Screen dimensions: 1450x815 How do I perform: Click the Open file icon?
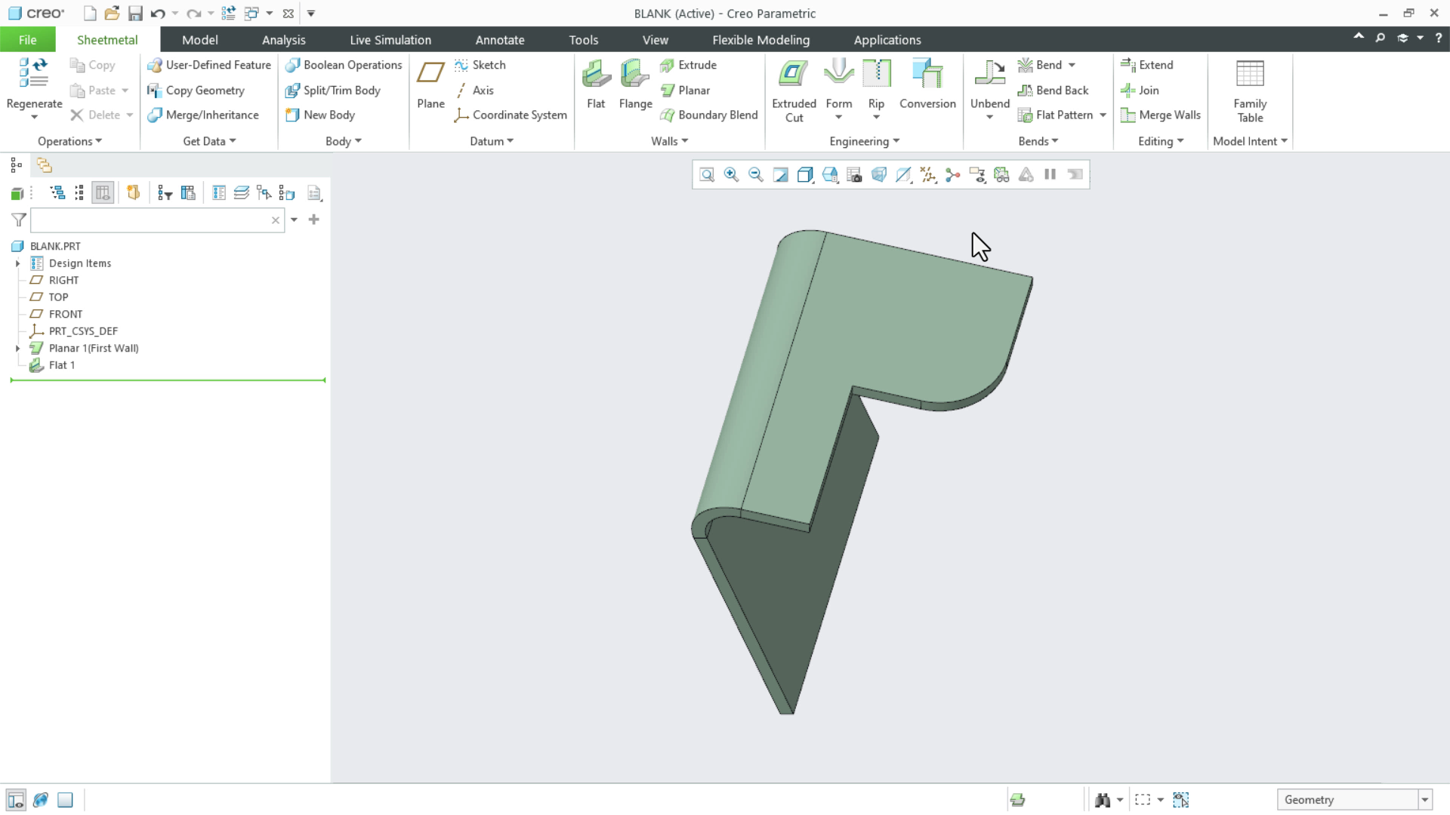point(112,14)
